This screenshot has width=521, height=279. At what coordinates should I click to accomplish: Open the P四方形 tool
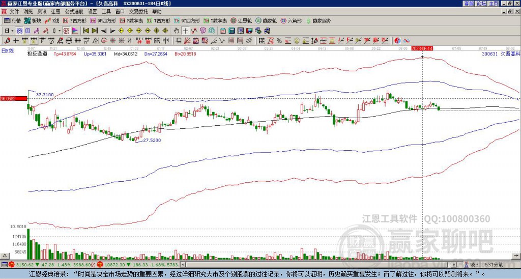75,20
